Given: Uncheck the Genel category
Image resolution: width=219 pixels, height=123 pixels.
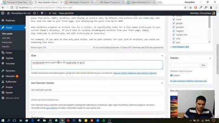Looking at the screenshot, I should click(173, 19).
